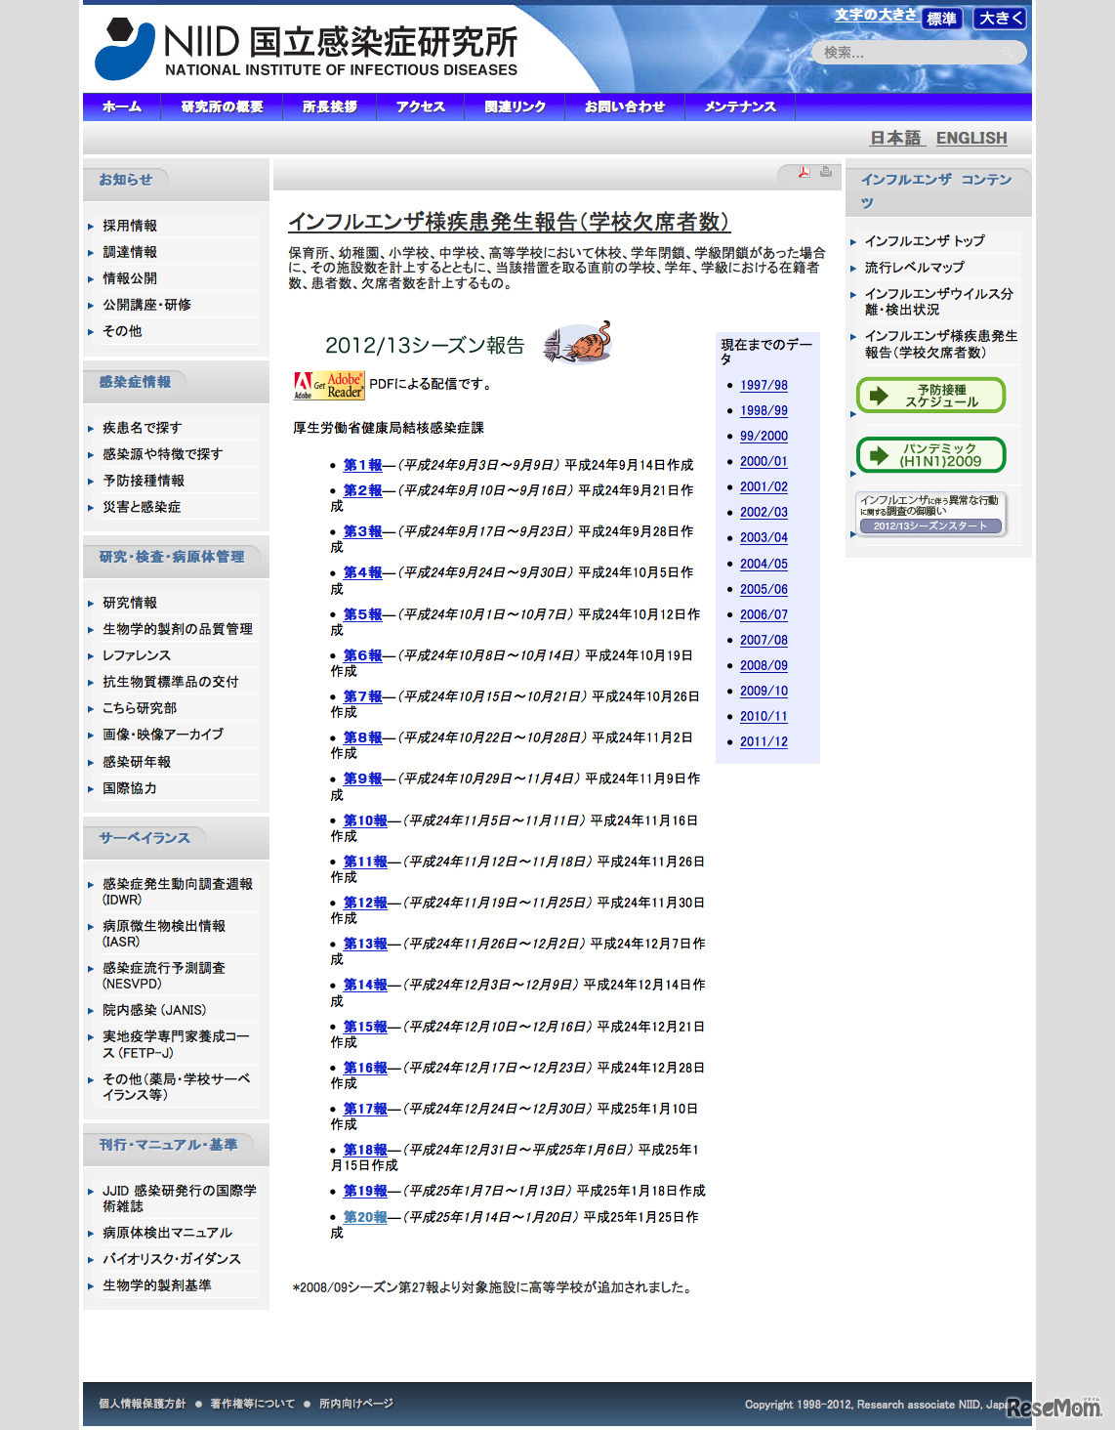Open the 予防接種スケジュール green arrow banner
1115x1430 pixels.
coord(929,395)
